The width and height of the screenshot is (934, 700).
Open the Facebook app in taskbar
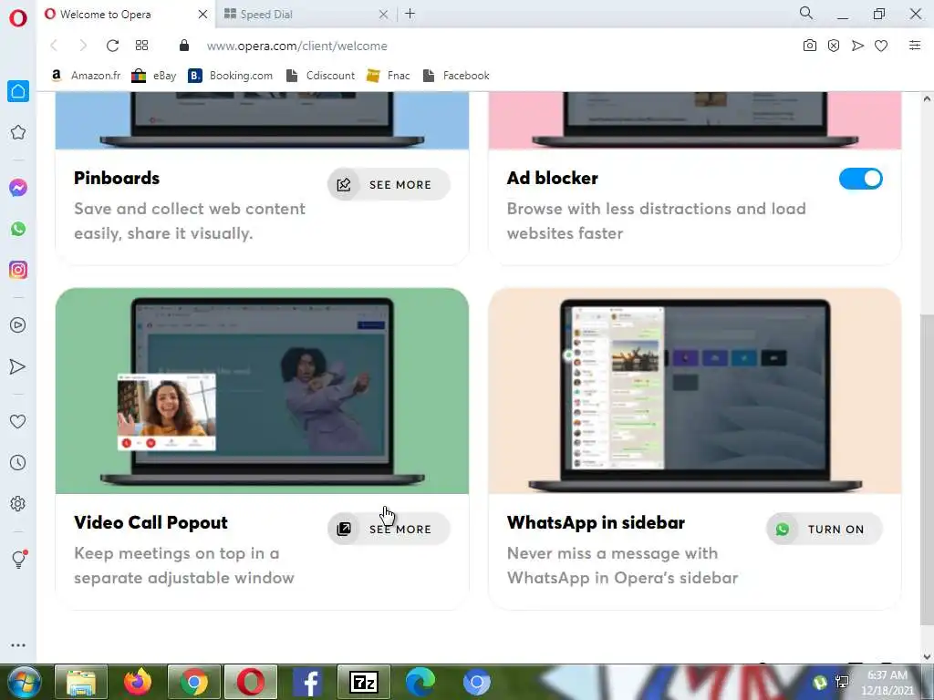point(308,682)
